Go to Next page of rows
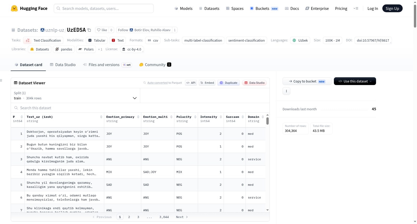The height and width of the screenshot is (224, 417). click(182, 217)
